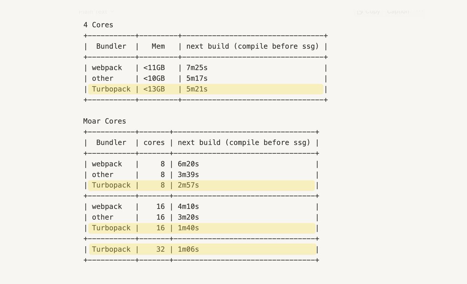Click the '16' cores value beside 3m20s
This screenshot has height=284, width=467.
161,217
